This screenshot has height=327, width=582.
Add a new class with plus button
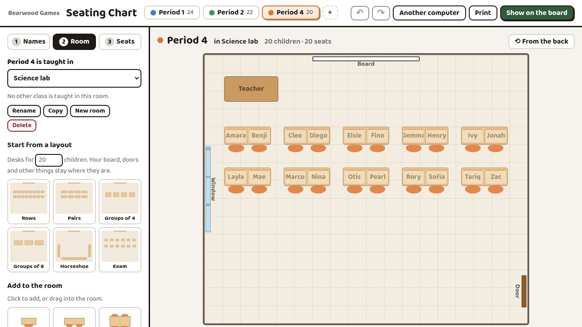pos(330,13)
